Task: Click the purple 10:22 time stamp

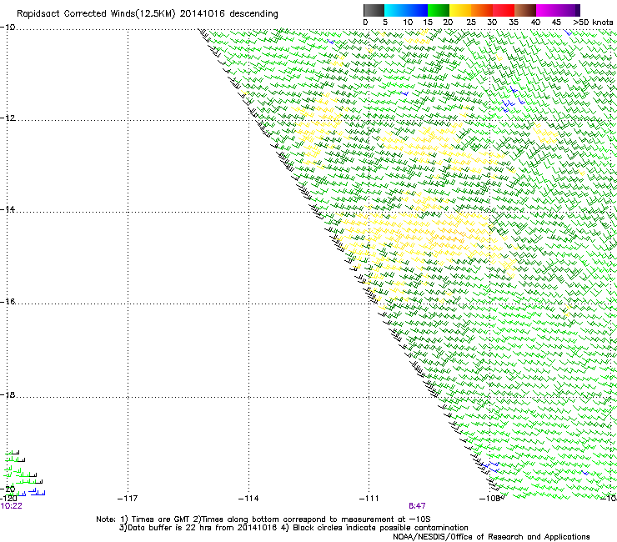Action: tap(11, 506)
